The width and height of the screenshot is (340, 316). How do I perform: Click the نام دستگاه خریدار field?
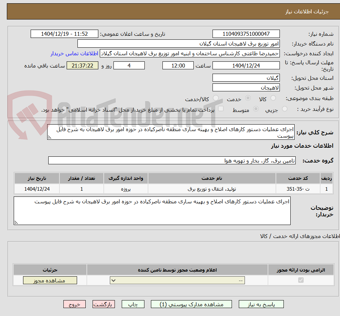pos(178,44)
